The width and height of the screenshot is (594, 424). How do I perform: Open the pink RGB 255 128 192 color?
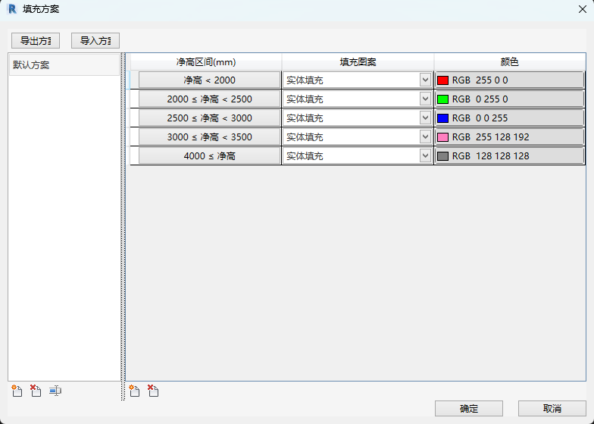tap(509, 137)
